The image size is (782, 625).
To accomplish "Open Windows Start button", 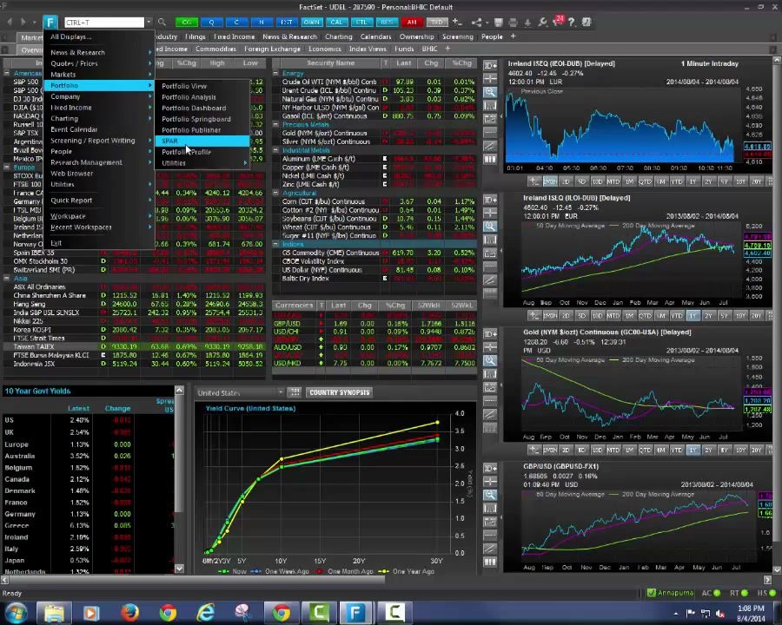I will [x=16, y=612].
